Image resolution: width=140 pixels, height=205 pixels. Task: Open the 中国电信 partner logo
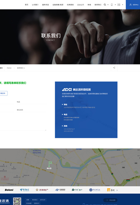point(24,190)
